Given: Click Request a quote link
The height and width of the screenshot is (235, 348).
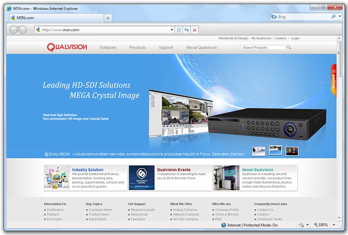Looking at the screenshot, I should (x=143, y=210).
